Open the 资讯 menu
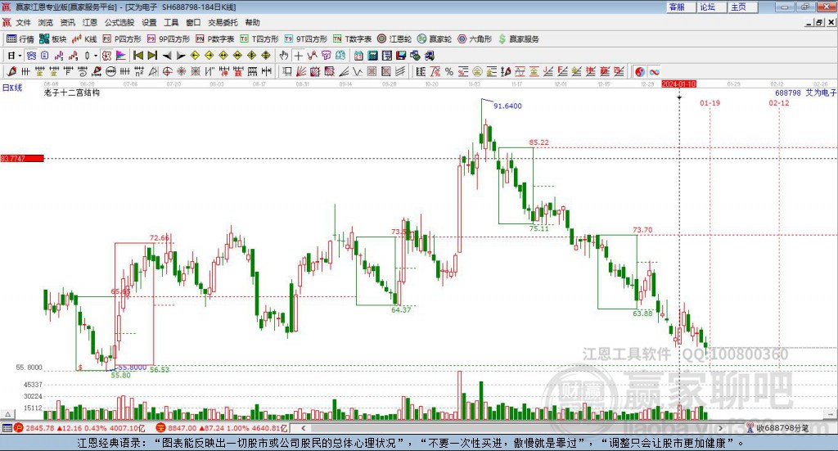838x451 pixels. (67, 22)
